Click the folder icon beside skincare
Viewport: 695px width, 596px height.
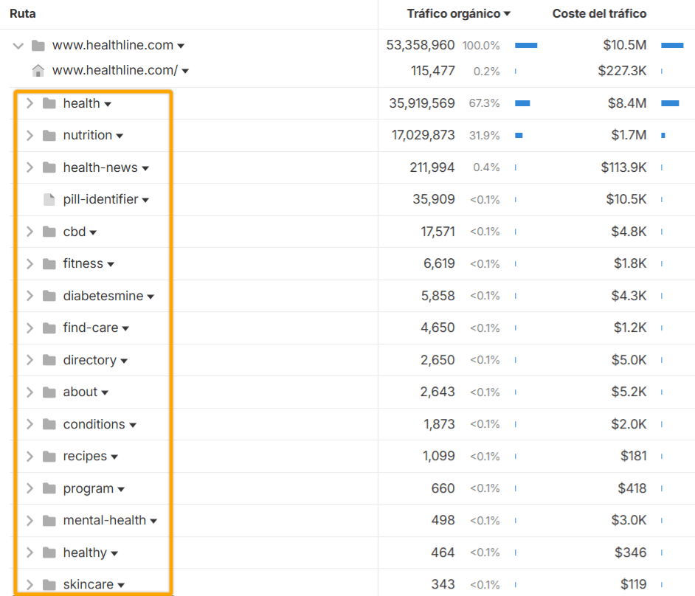pos(49,584)
